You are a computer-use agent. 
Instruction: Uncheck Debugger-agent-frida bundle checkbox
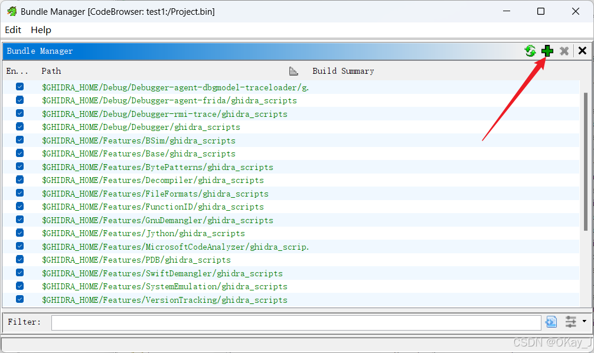coord(19,100)
